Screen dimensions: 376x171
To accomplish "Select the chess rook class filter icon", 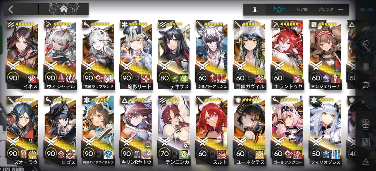I will [x=255, y=9].
